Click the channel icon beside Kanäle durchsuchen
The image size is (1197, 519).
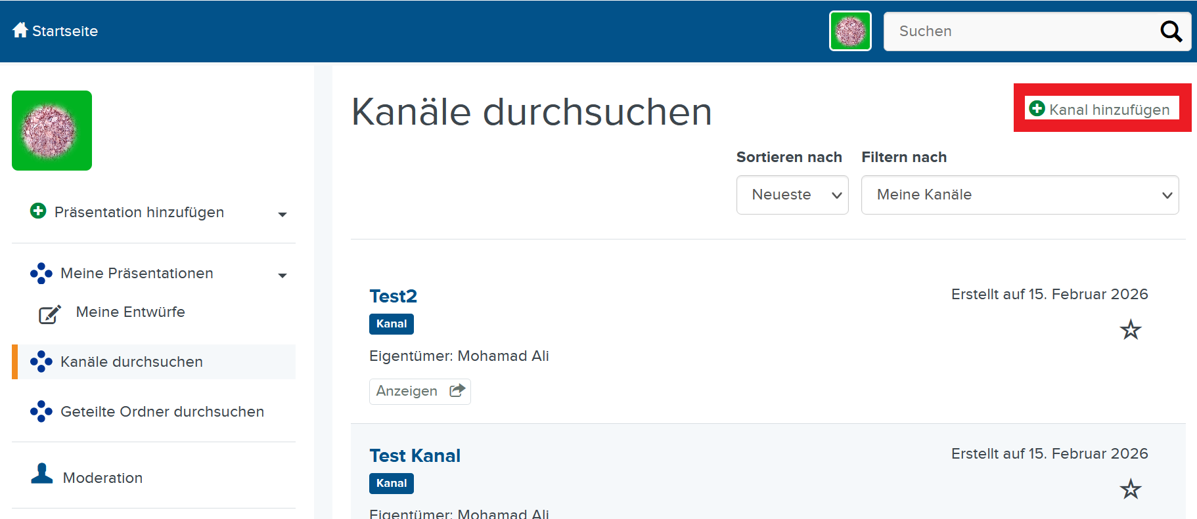(41, 362)
